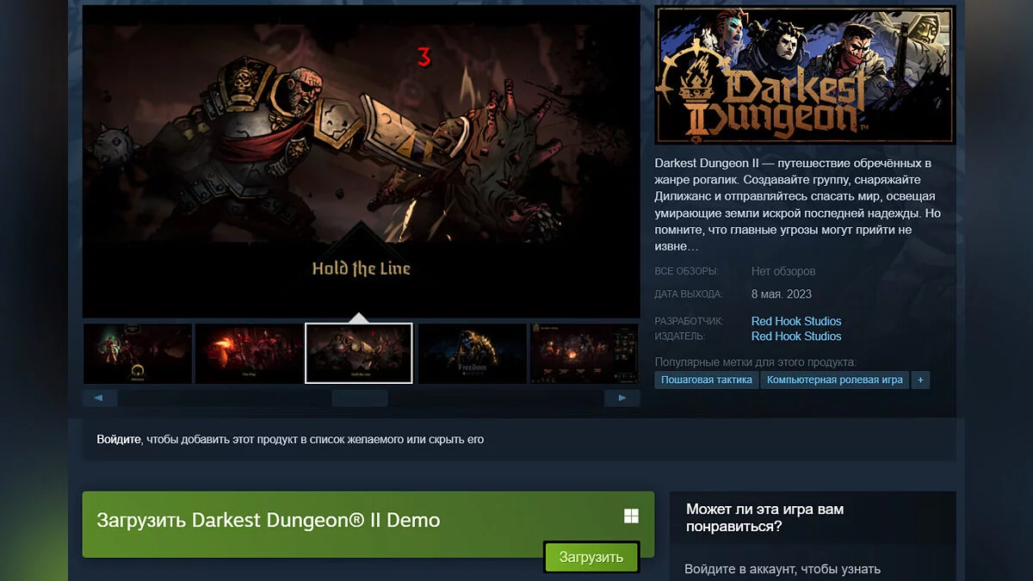This screenshot has height=581, width=1033.
Task: Select the first screenshot thumbnail
Action: (138, 354)
